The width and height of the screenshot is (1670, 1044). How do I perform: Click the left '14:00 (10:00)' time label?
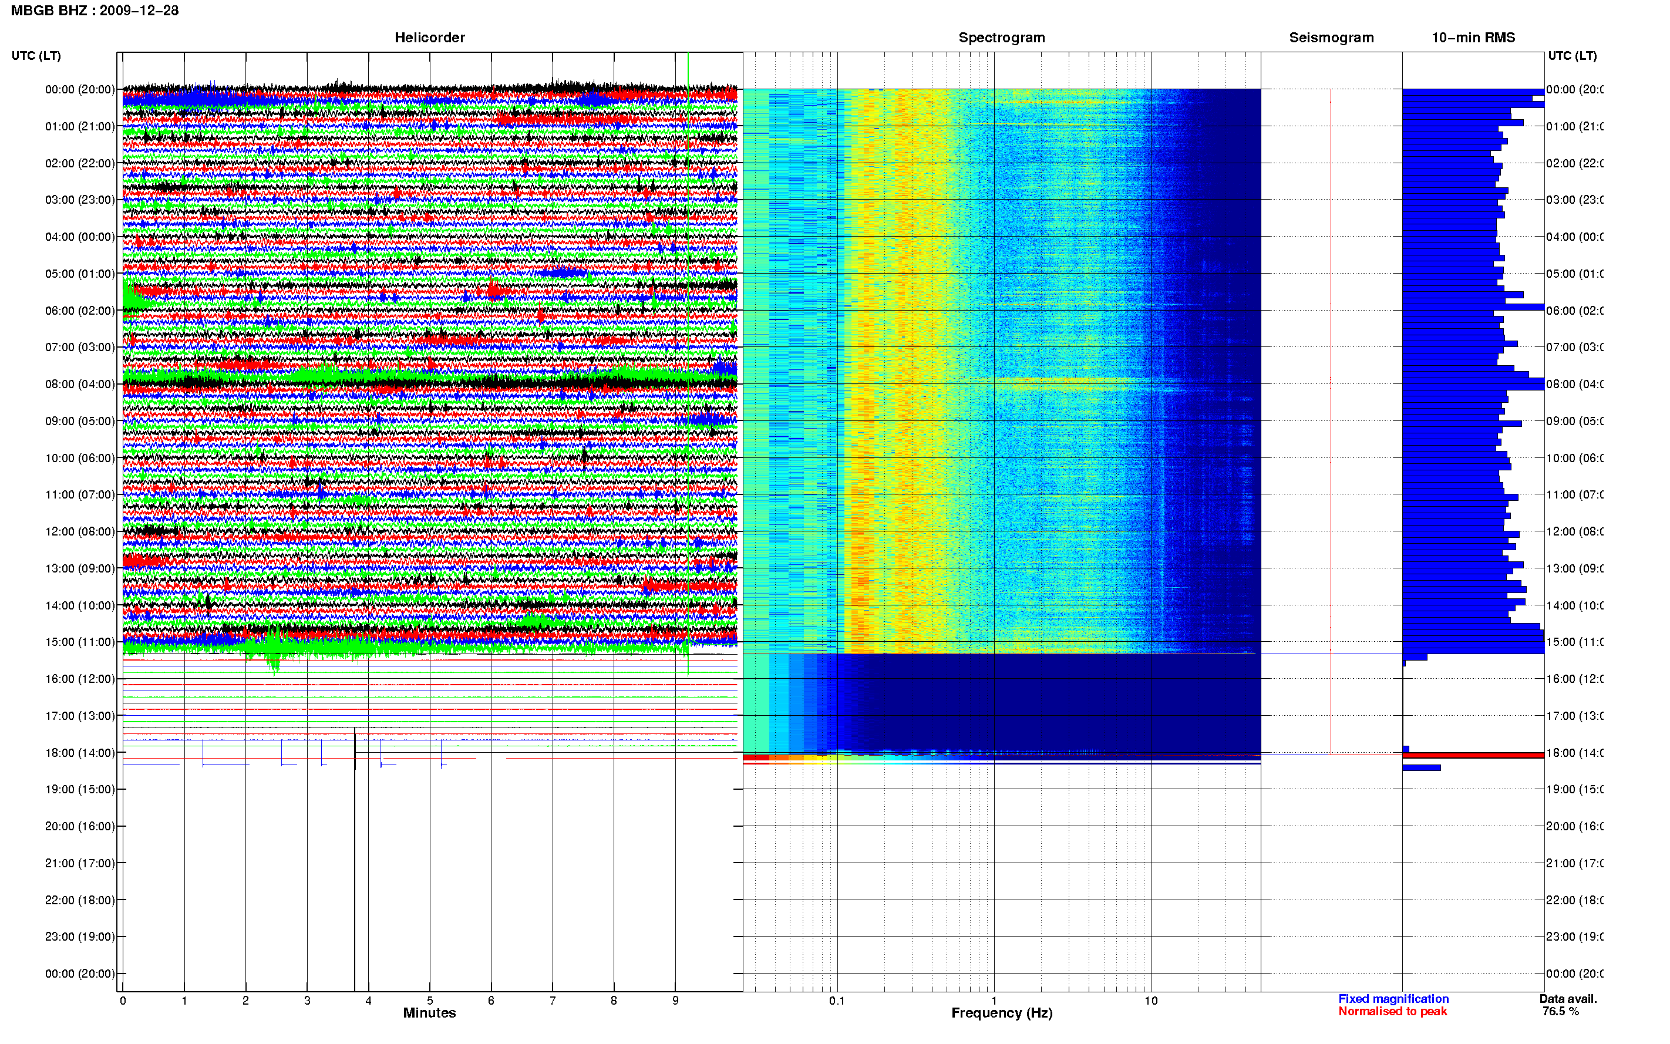[79, 605]
